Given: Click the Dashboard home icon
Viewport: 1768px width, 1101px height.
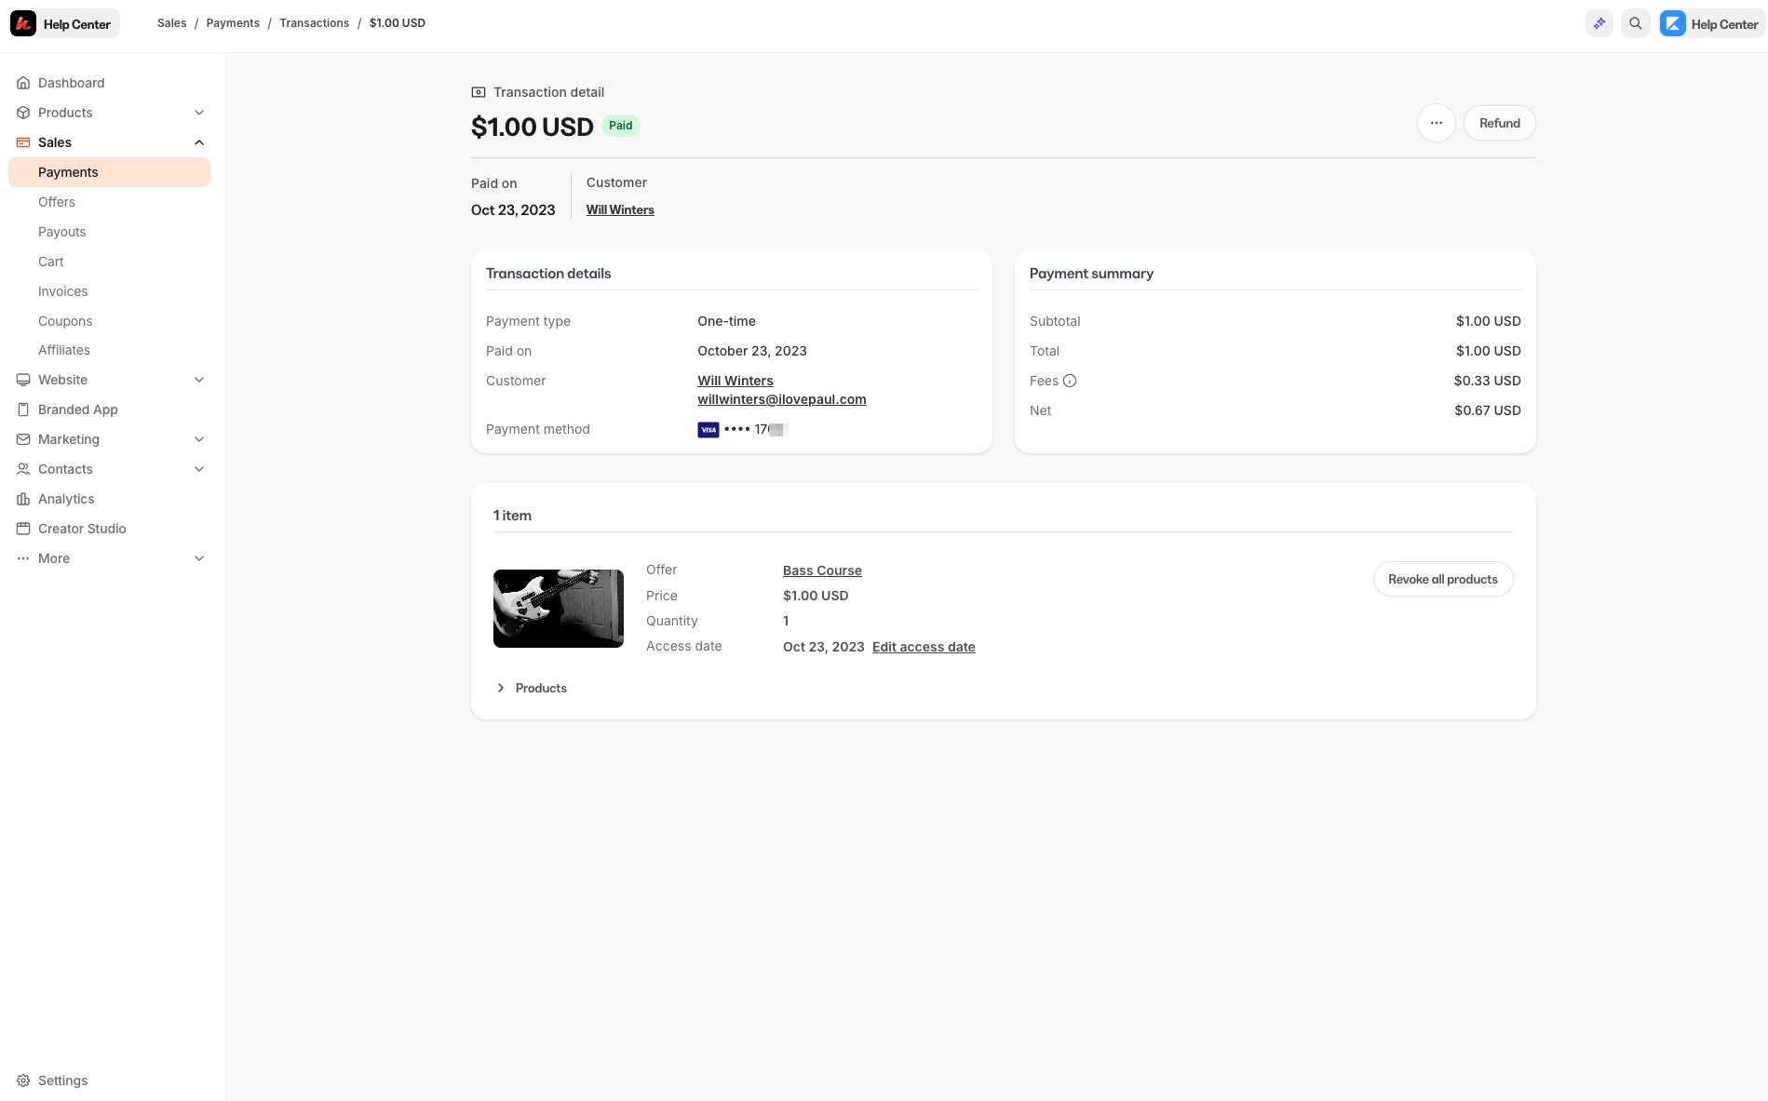Looking at the screenshot, I should click(23, 83).
